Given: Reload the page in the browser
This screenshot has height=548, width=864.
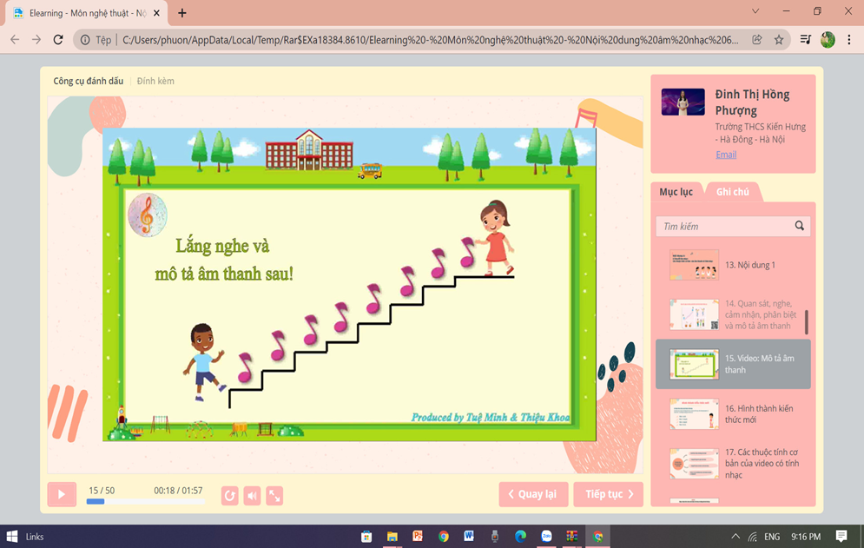Looking at the screenshot, I should 58,40.
